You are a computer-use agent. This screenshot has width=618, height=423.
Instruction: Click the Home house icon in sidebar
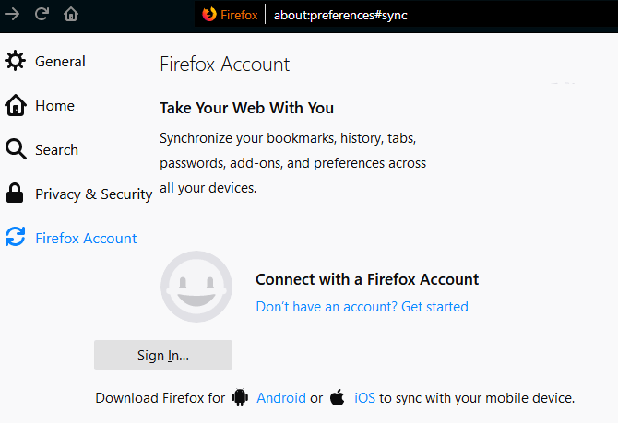tap(16, 106)
